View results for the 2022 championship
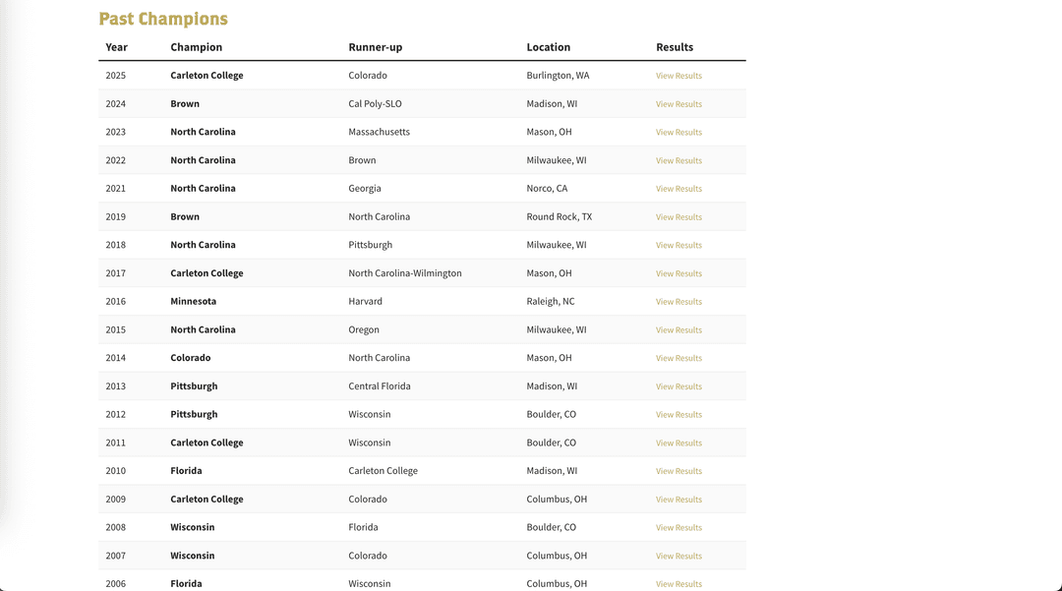Screen dimensions: 1062x591 [x=678, y=160]
